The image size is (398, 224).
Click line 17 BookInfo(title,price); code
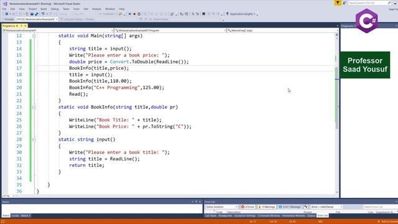coord(99,68)
